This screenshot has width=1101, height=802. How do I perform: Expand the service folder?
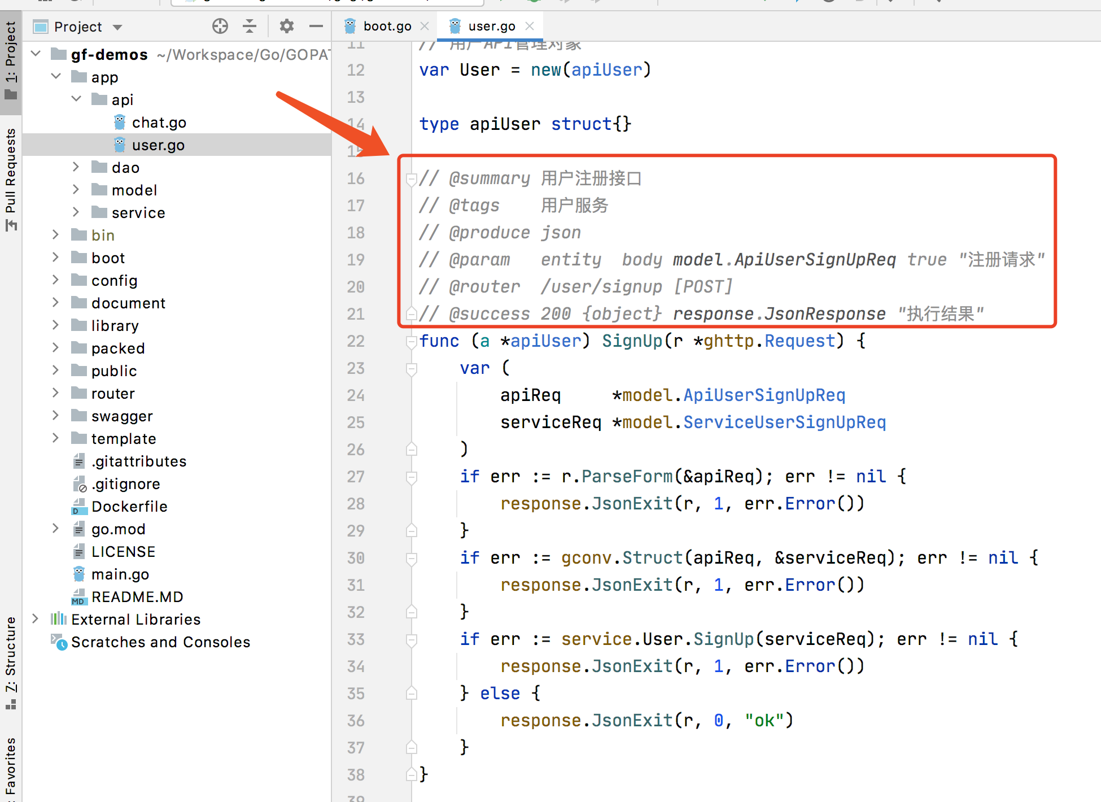tap(76, 212)
